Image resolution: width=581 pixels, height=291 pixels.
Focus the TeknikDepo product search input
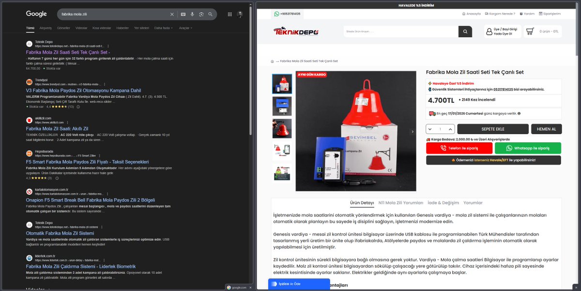401,31
